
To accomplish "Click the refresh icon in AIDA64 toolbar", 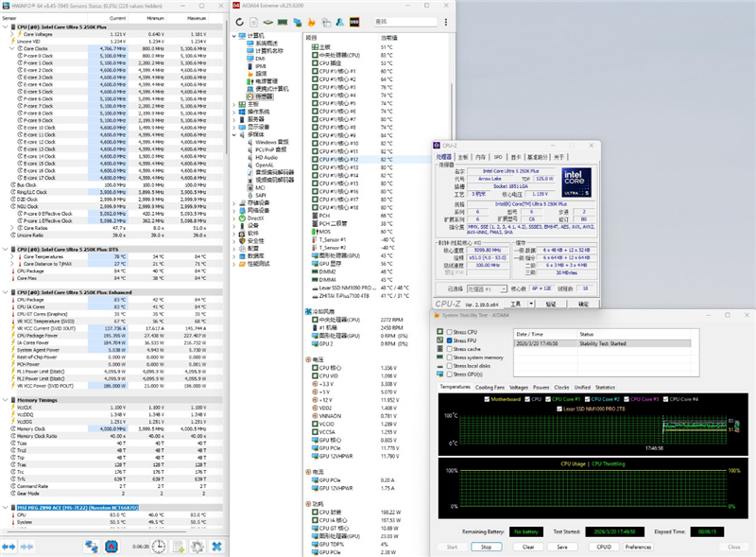I will tap(240, 21).
